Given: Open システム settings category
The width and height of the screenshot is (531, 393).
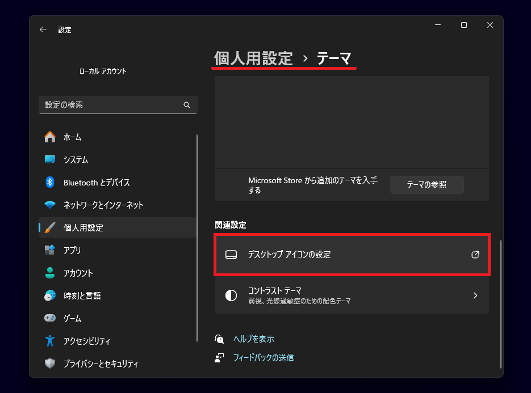Looking at the screenshot, I should [118, 159].
